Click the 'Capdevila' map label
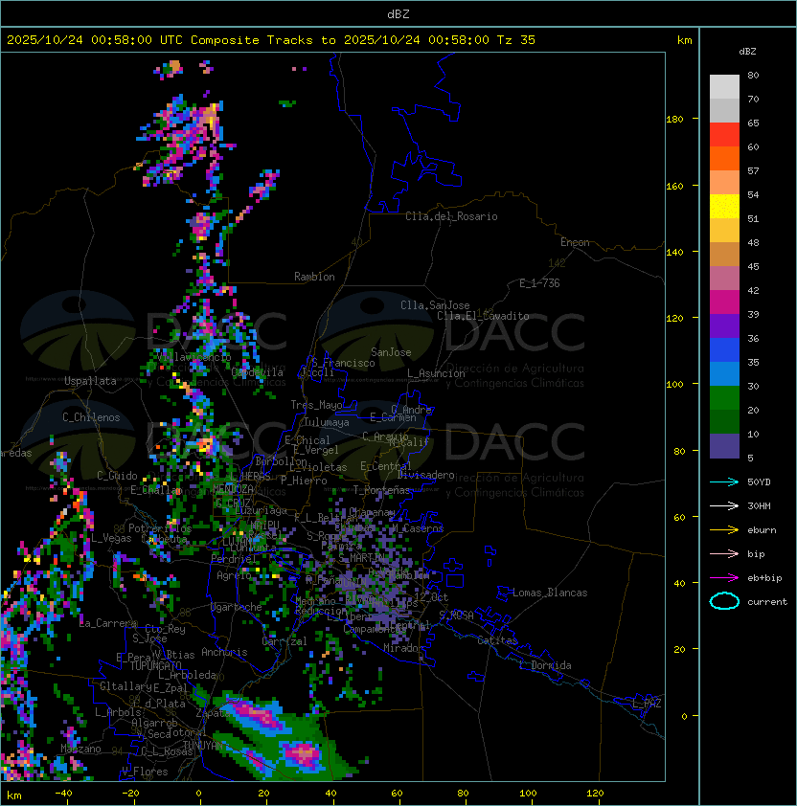 click(257, 372)
